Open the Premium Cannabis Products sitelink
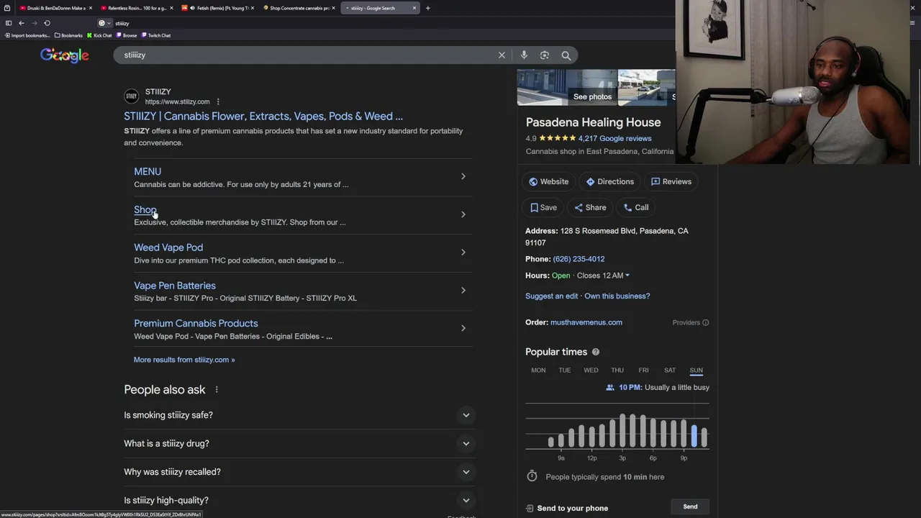Screen dimensions: 921x518 tap(196, 324)
